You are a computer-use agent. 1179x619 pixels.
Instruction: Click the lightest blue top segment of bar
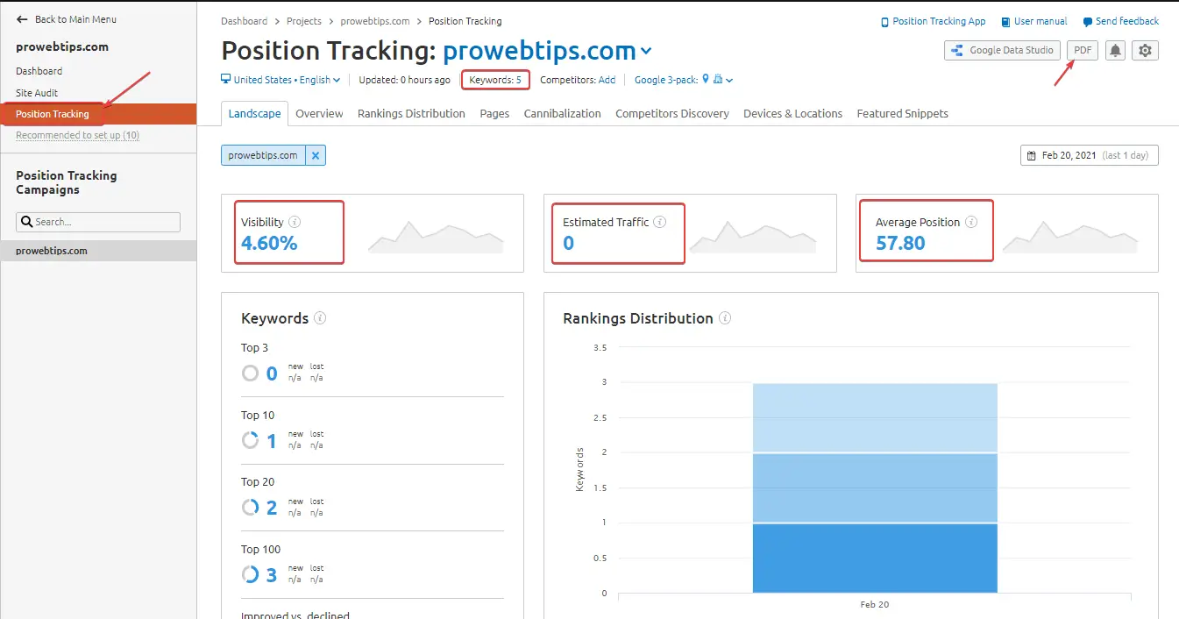875,417
